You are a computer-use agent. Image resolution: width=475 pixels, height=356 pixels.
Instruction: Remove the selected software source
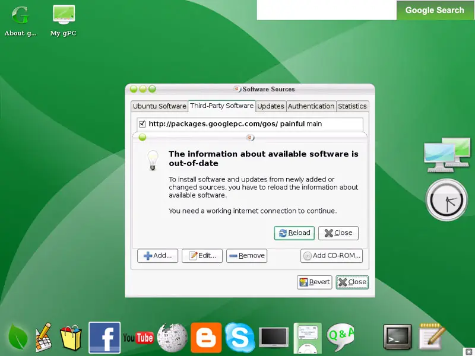click(x=246, y=256)
